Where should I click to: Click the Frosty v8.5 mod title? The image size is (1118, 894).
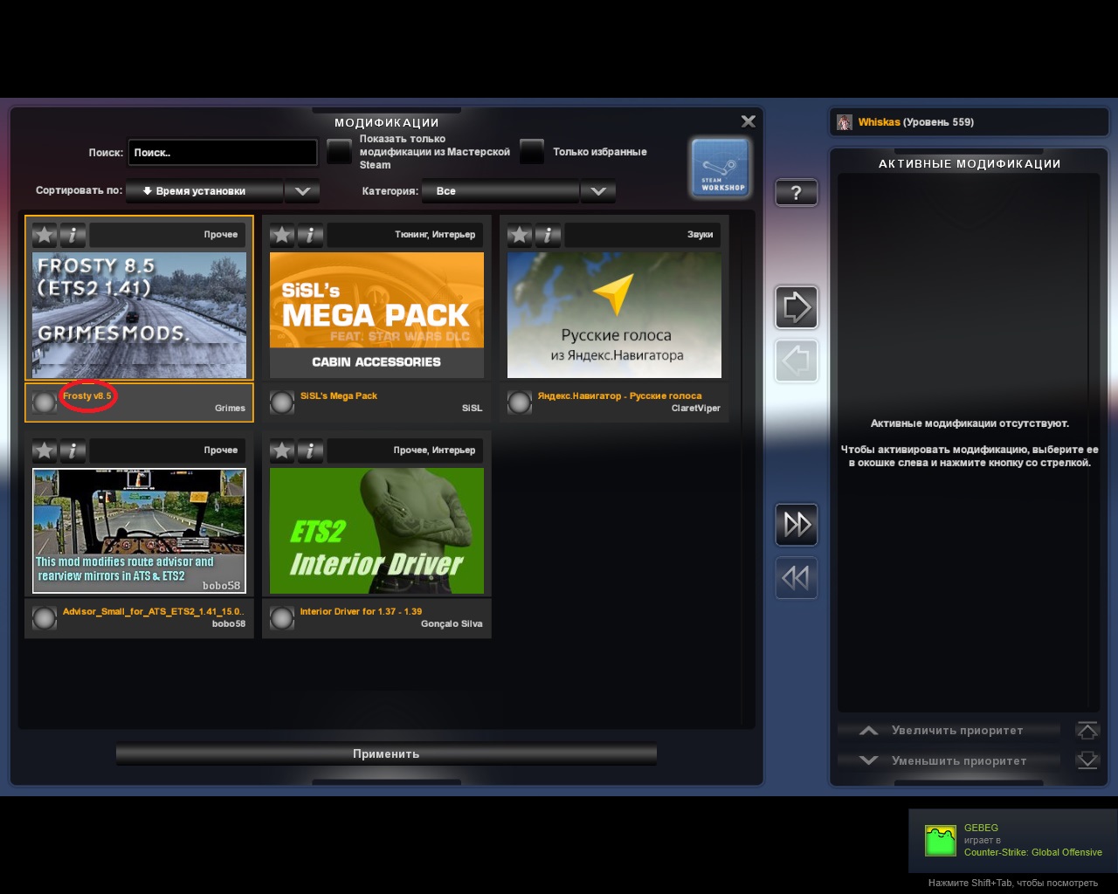87,396
